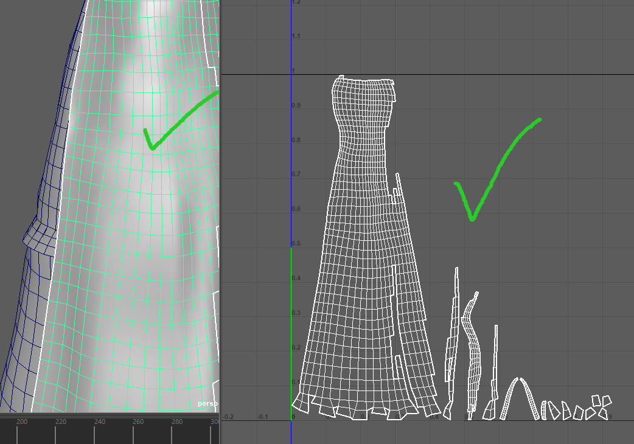Click the -0.2 label on horizontal UV axis
Image resolution: width=634 pixels, height=444 pixels.
[x=228, y=417]
